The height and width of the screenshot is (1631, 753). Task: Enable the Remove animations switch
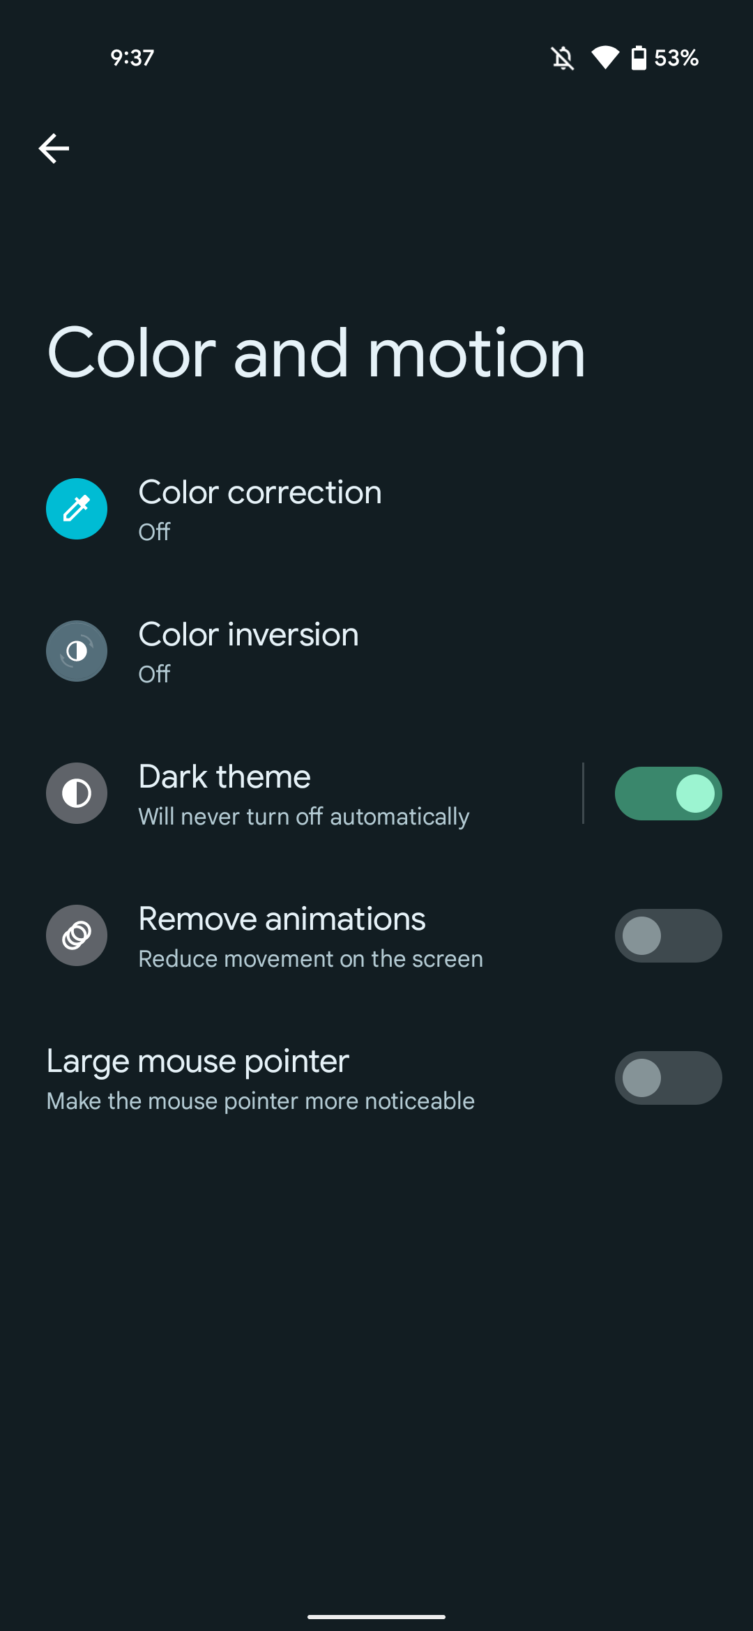coord(668,935)
